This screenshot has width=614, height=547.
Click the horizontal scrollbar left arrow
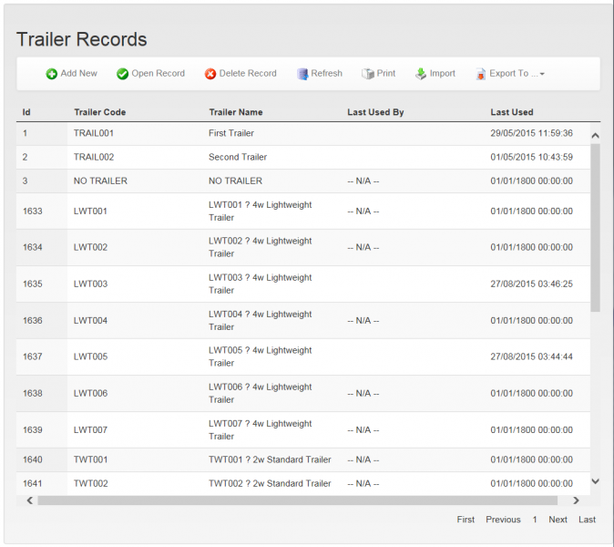(30, 501)
